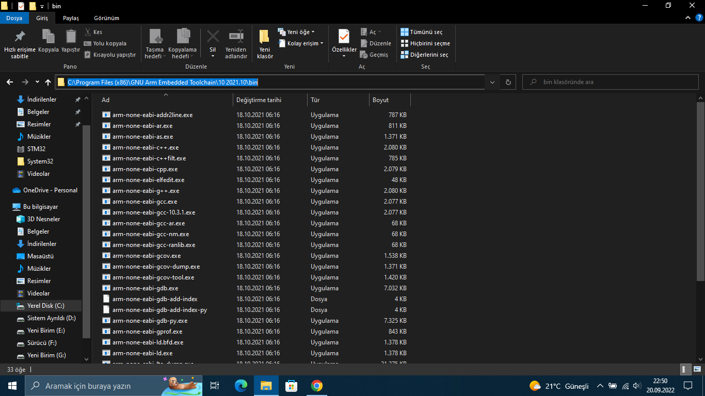Click Yeniden adlandır rename icon
Image resolution: width=705 pixels, height=396 pixels.
[236, 43]
